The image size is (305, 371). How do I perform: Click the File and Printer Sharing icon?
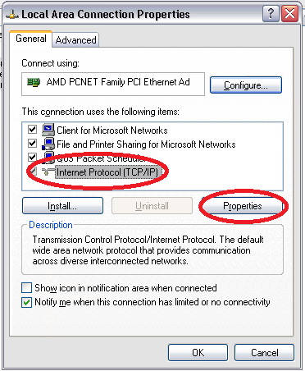click(48, 144)
